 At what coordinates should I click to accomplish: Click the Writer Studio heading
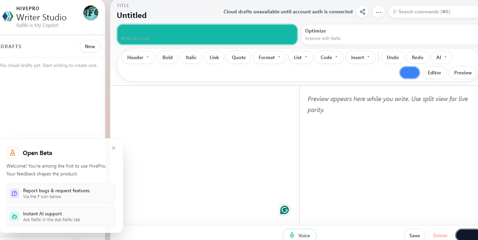pyautogui.click(x=41, y=17)
